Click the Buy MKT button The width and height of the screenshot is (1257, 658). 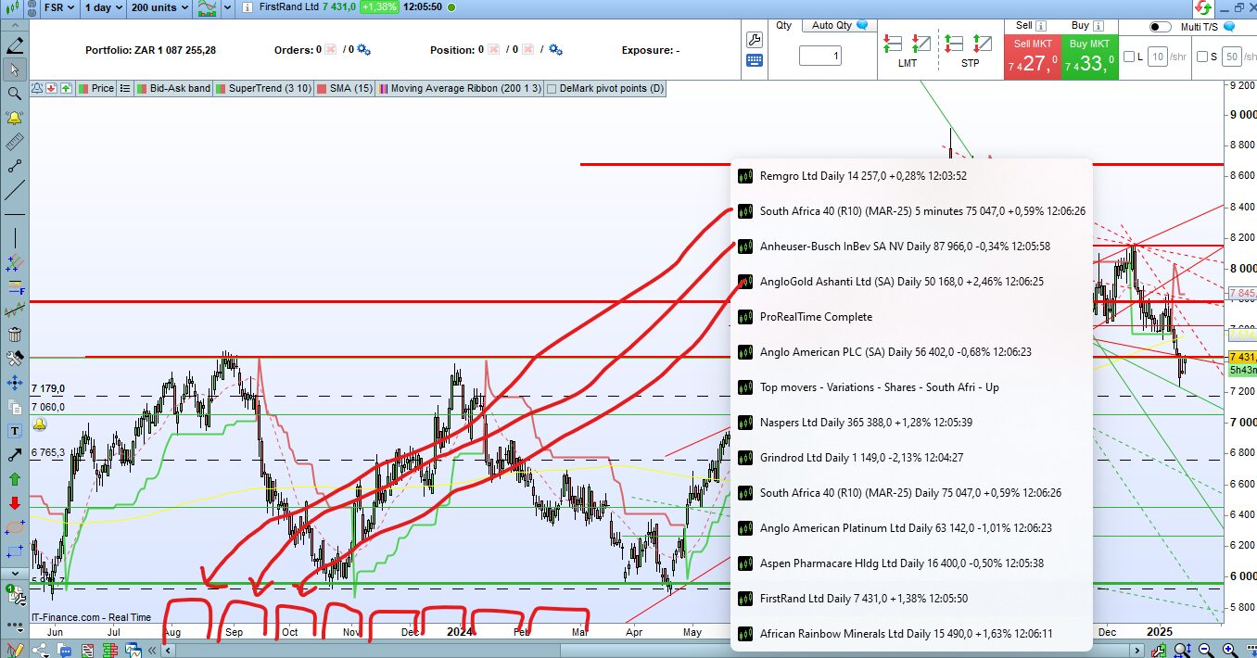pos(1089,57)
